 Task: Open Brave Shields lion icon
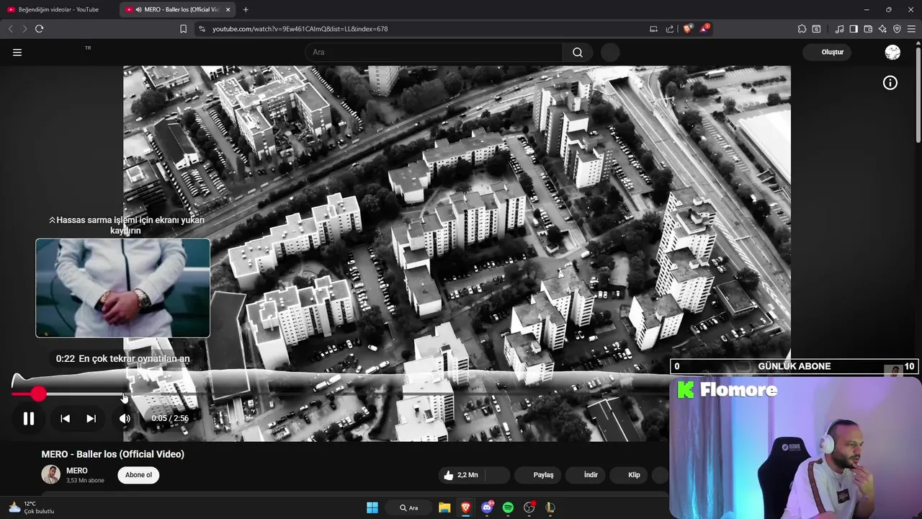click(687, 29)
